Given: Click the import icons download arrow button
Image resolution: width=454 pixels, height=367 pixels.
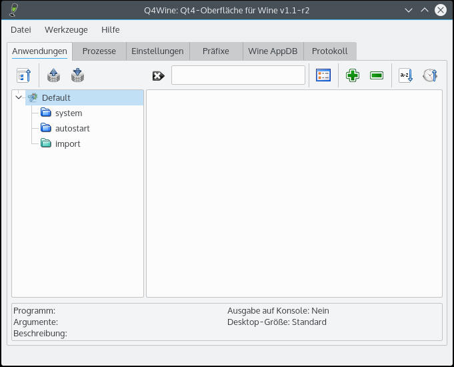Looking at the screenshot, I should (78, 75).
